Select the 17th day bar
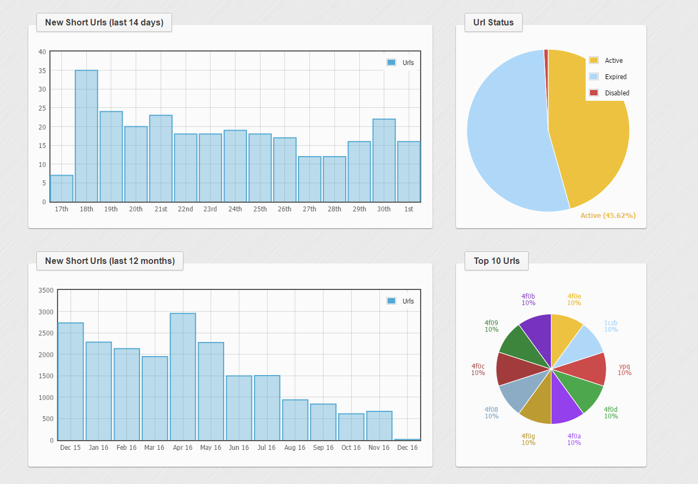 click(61, 189)
